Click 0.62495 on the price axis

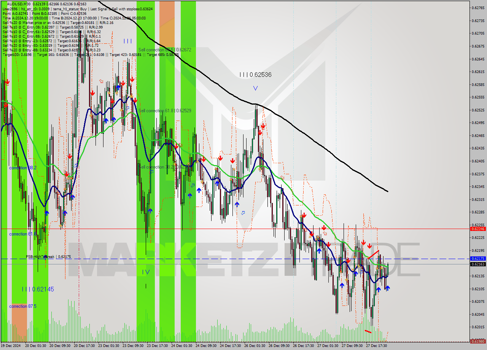(x=478, y=123)
